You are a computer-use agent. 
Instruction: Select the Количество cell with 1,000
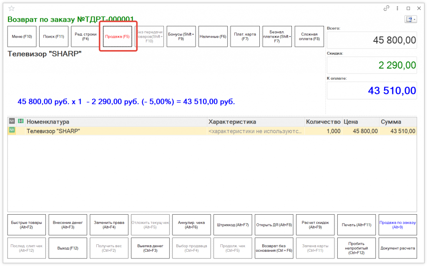[x=323, y=131]
